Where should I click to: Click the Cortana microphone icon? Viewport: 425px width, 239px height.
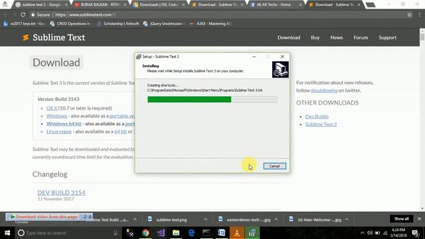[116, 233]
